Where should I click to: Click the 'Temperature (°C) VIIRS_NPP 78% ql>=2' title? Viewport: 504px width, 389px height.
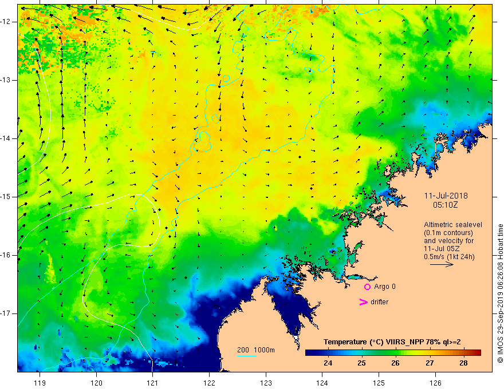pyautogui.click(x=392, y=342)
